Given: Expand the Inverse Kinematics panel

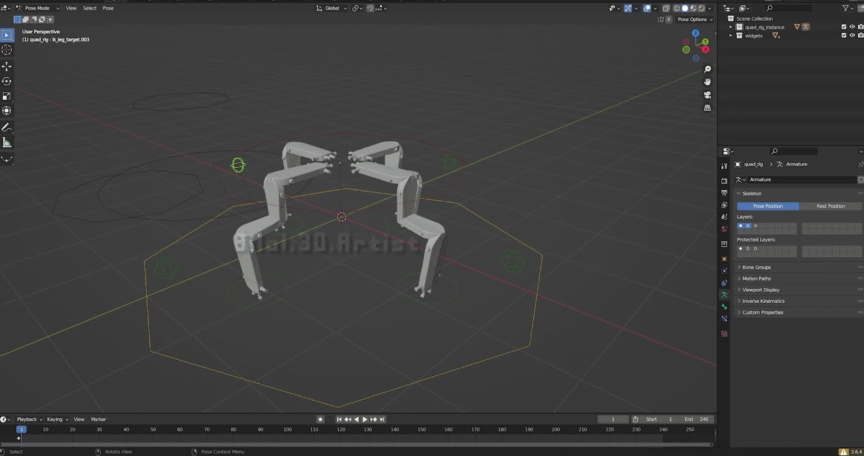Looking at the screenshot, I should tap(764, 301).
